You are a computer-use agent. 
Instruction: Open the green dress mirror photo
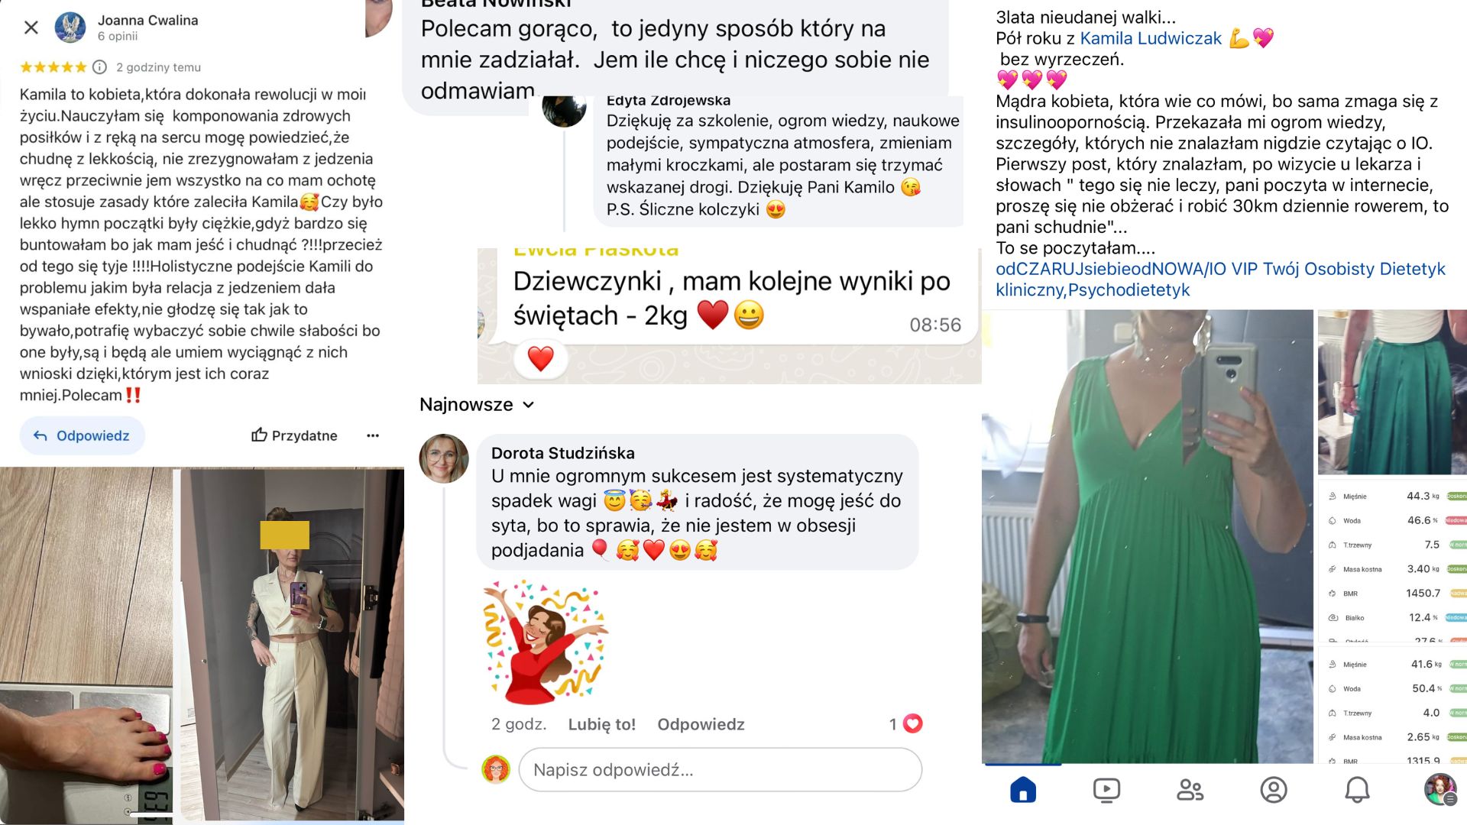1148,536
